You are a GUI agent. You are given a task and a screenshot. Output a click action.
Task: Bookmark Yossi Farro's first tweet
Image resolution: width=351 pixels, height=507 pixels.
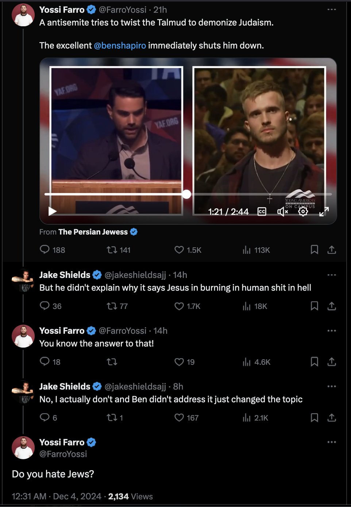tap(314, 250)
